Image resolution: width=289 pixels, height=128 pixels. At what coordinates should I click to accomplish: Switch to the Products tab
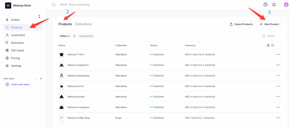65,24
